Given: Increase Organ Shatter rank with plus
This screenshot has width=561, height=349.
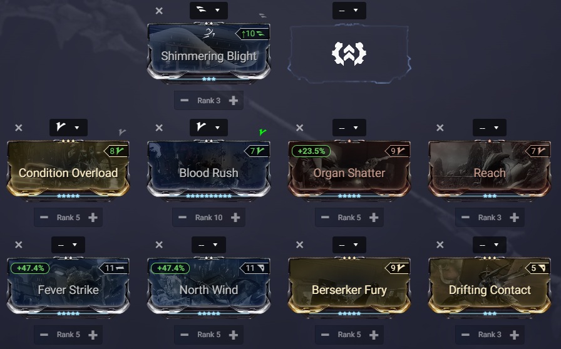Looking at the screenshot, I should 374,218.
